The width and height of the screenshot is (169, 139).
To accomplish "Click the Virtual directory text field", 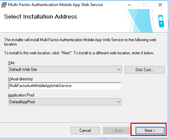I will 65,86.
